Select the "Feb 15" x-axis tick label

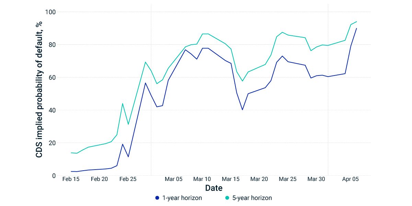[71, 179]
